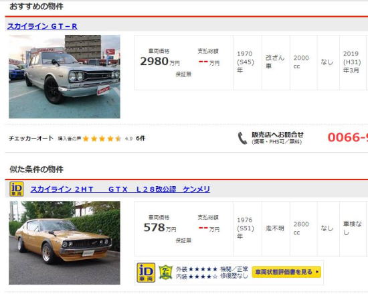Viewport: 368px width, 294px height.
Task: Click the 販売店へお問合せ contact label
Action: click(x=278, y=135)
